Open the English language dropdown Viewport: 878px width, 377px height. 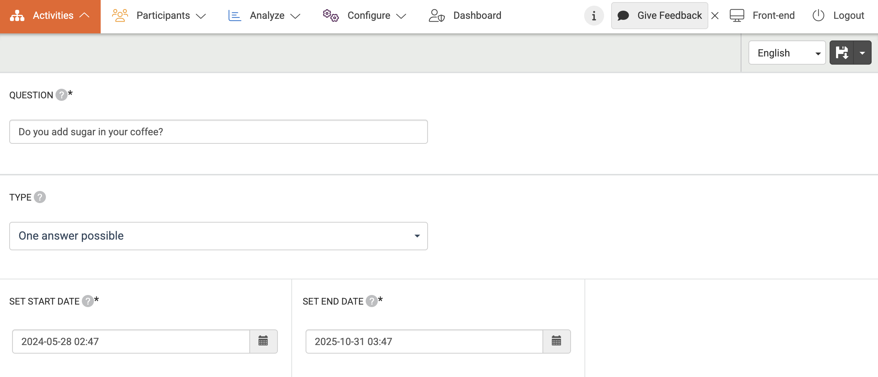tap(787, 53)
